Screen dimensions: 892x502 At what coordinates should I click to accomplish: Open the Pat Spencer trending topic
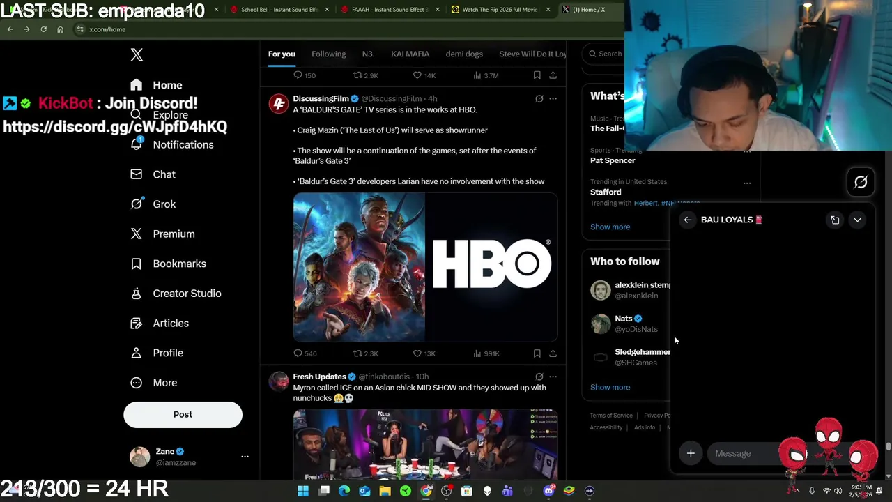point(613,160)
